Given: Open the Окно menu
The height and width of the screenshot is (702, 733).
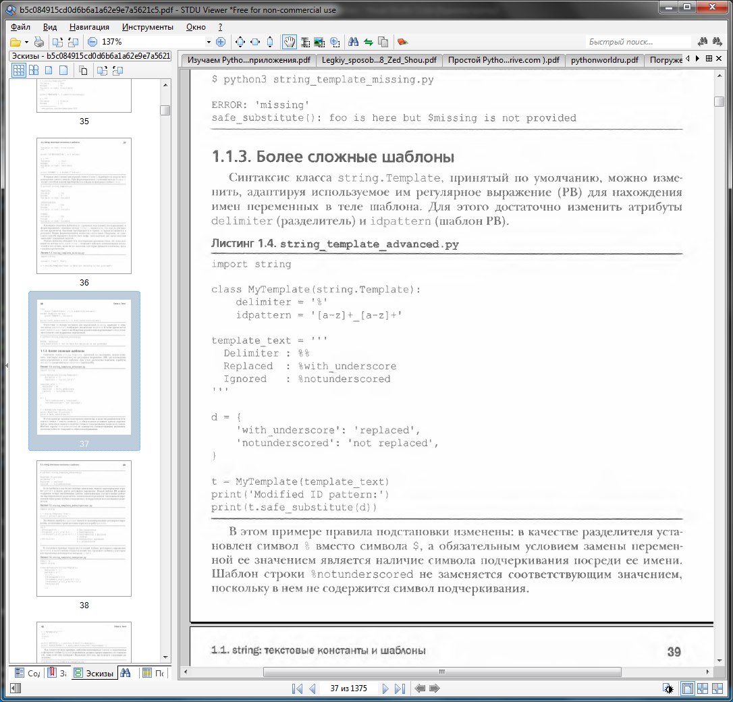Looking at the screenshot, I should point(196,27).
